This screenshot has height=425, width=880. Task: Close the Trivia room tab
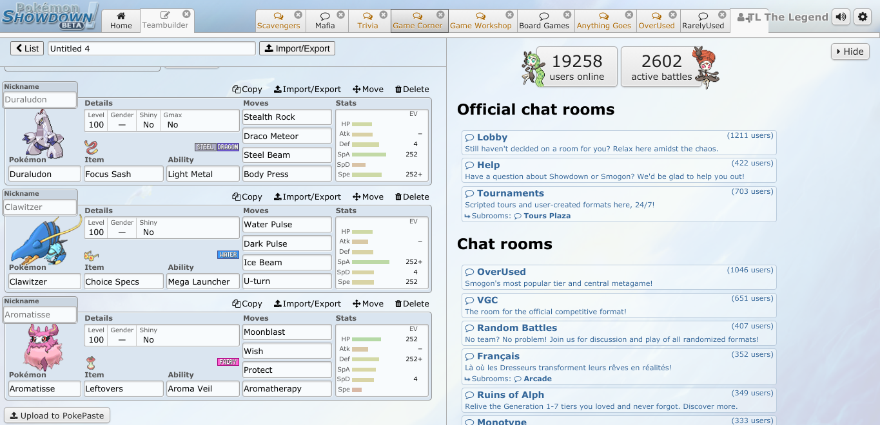[384, 14]
